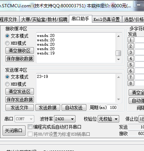Click the last received line wendu:19
Viewport: 144px width, 151px height.
click(46, 53)
